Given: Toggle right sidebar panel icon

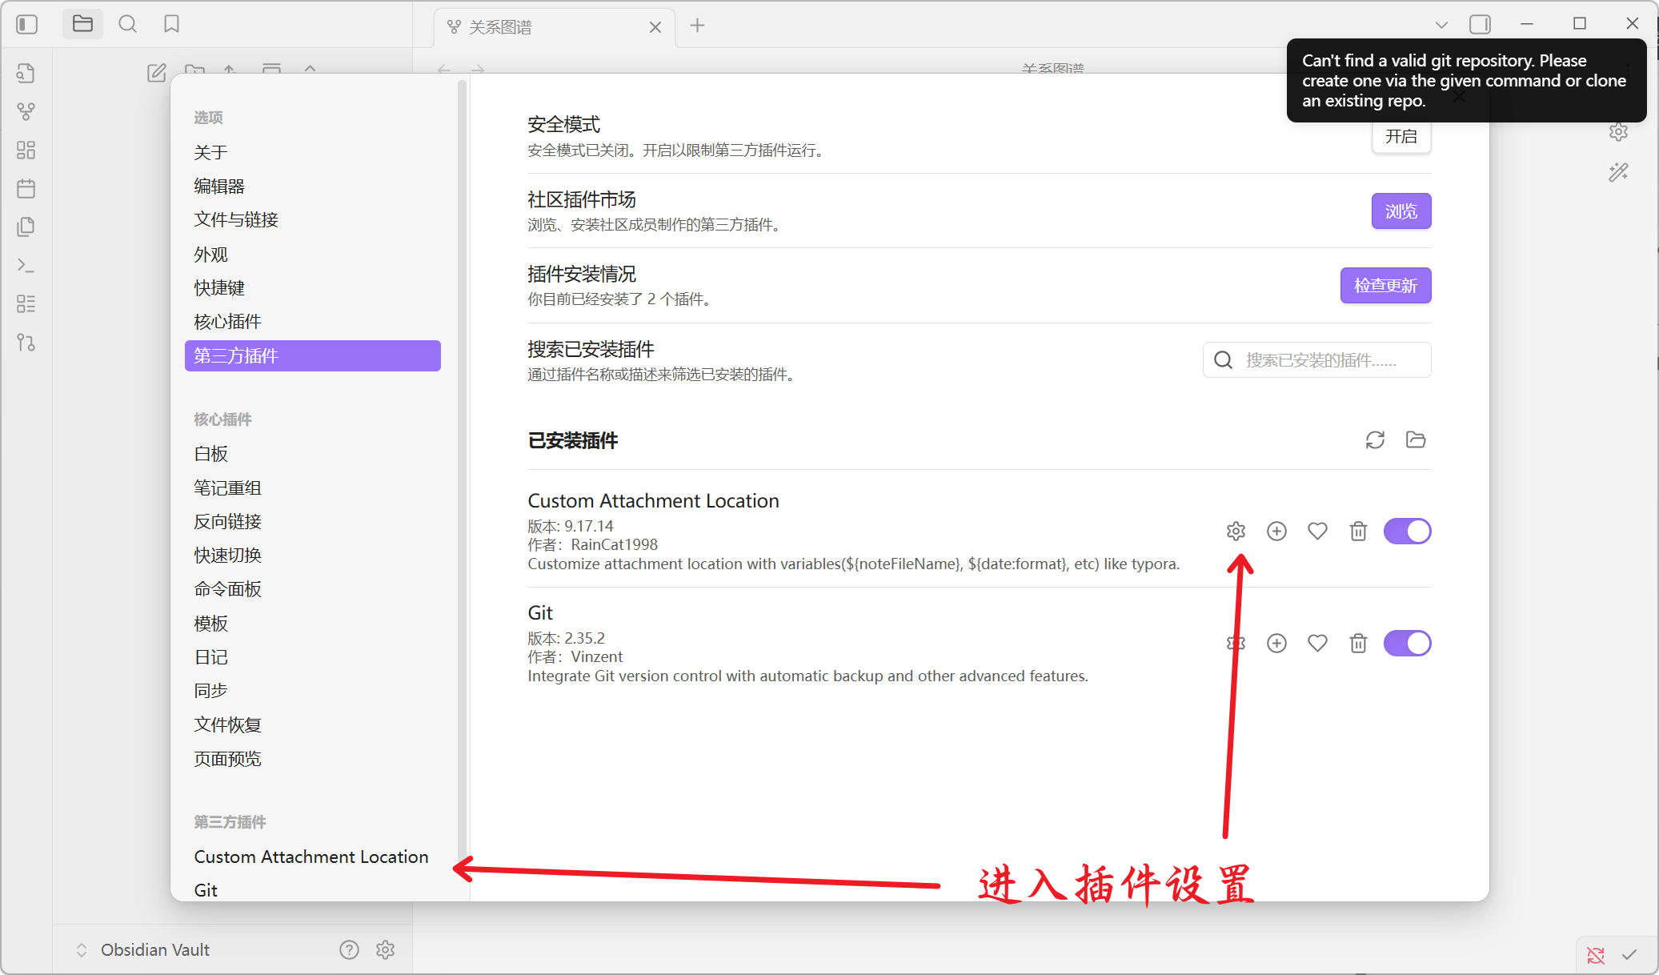Looking at the screenshot, I should point(1480,25).
